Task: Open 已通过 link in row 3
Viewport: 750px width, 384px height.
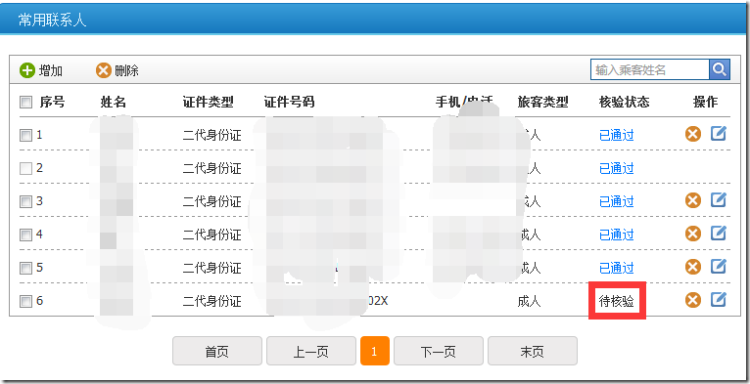Action: pos(617,201)
